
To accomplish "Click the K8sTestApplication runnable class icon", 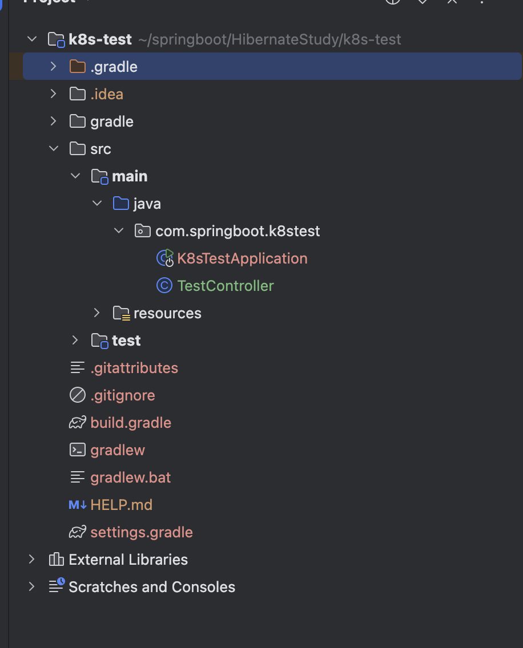I will [164, 258].
